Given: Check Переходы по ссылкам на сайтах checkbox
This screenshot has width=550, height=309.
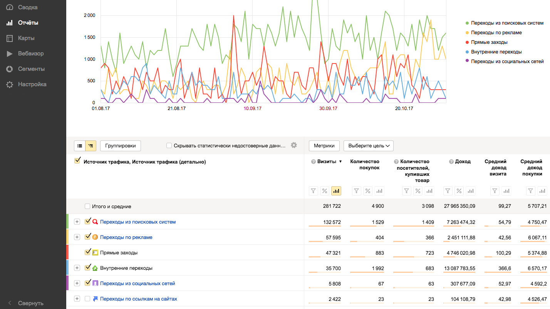Looking at the screenshot, I should pyautogui.click(x=87, y=299).
